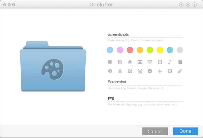Screen dimensions: 203x138
Task: Select the presentation board icon
Action: coord(150,62)
